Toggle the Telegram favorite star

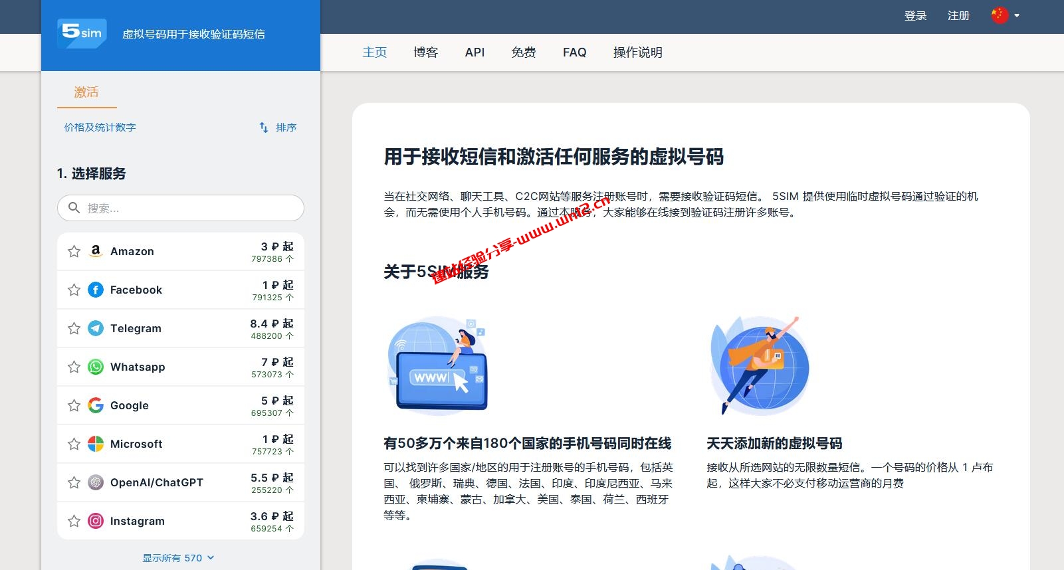74,328
